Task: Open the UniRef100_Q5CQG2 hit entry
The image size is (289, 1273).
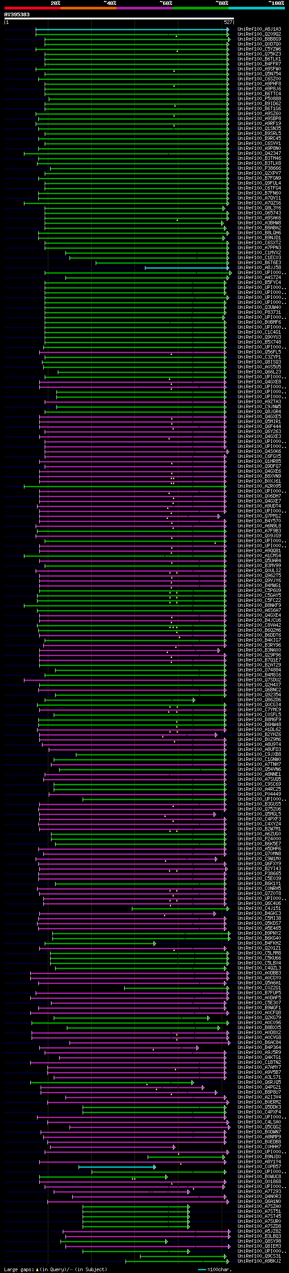Action: tap(259, 1127)
